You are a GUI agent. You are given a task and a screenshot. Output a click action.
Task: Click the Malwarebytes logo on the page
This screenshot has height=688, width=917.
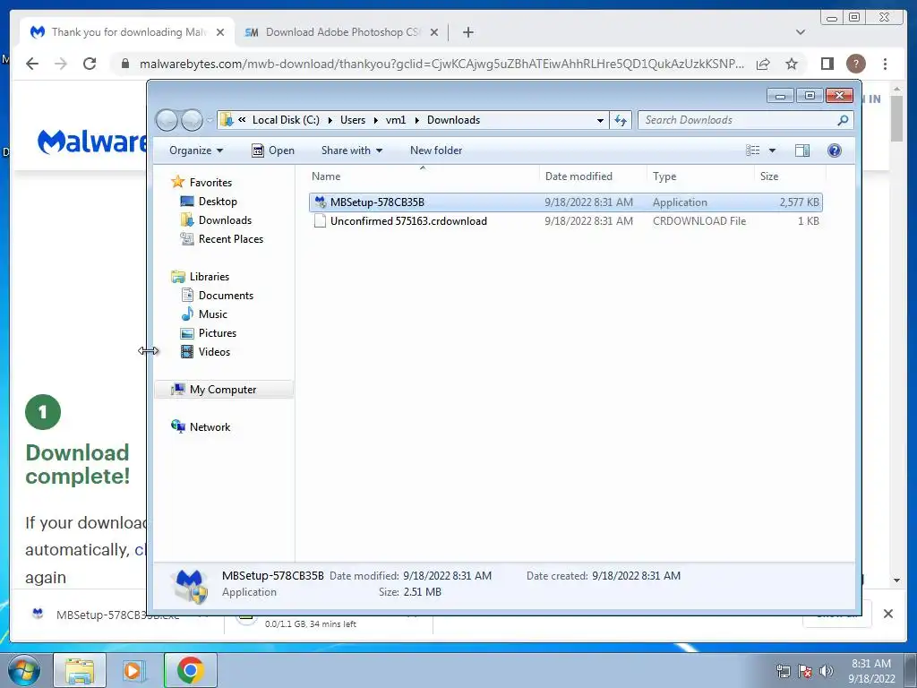click(x=92, y=142)
